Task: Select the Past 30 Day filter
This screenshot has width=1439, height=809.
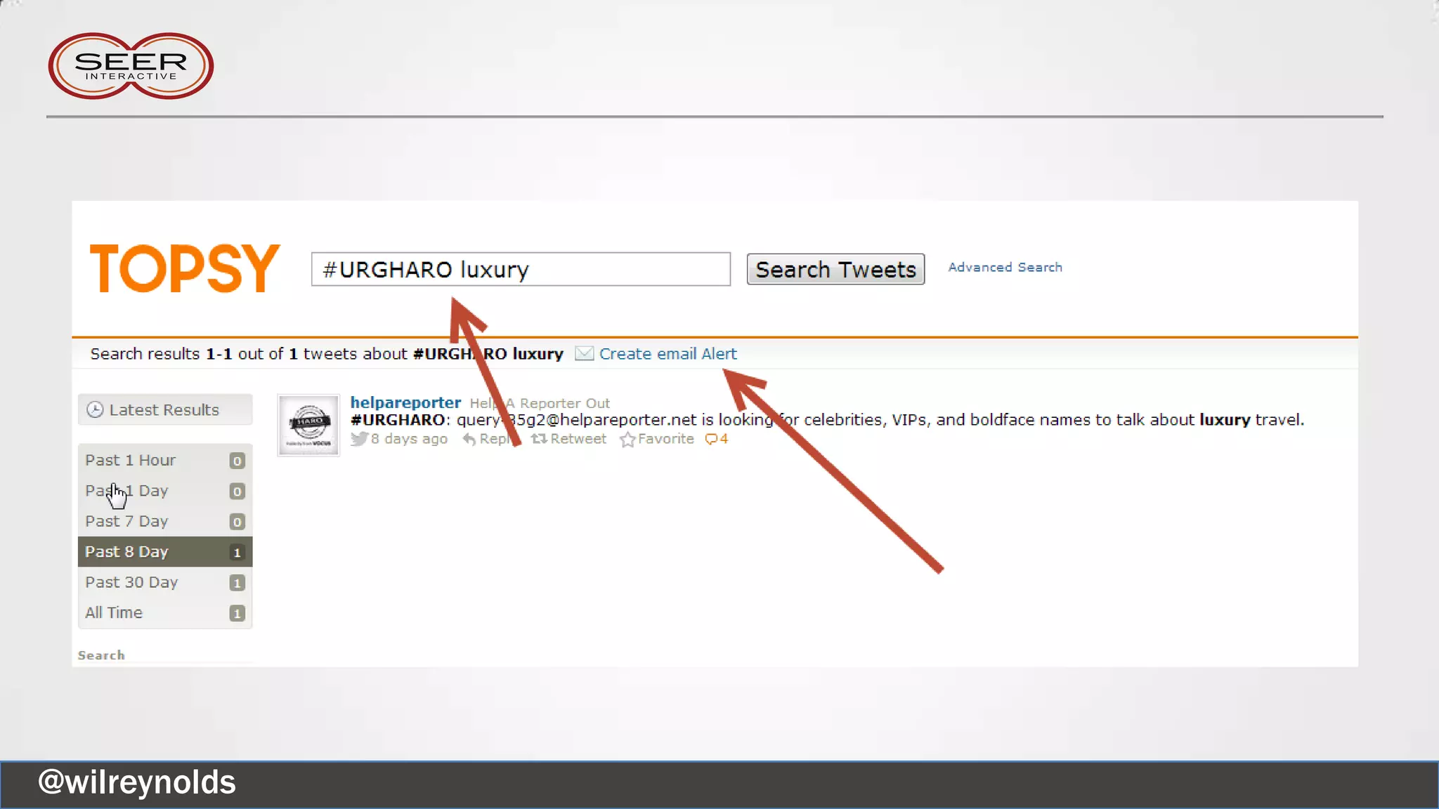Action: point(131,582)
